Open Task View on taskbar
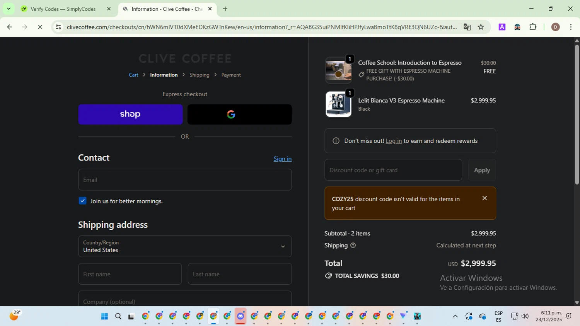The width and height of the screenshot is (580, 326). coord(131,316)
